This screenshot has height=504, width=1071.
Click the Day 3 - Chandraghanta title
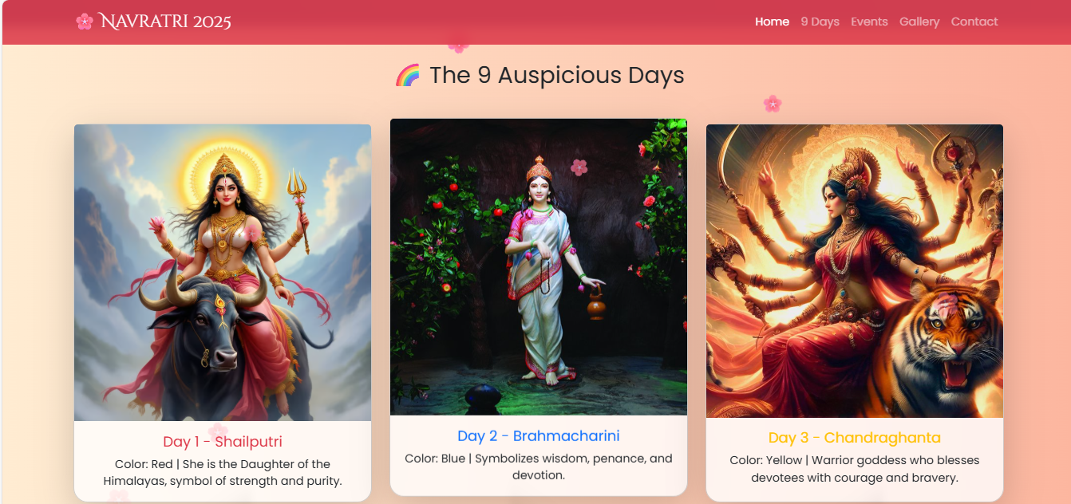point(855,438)
